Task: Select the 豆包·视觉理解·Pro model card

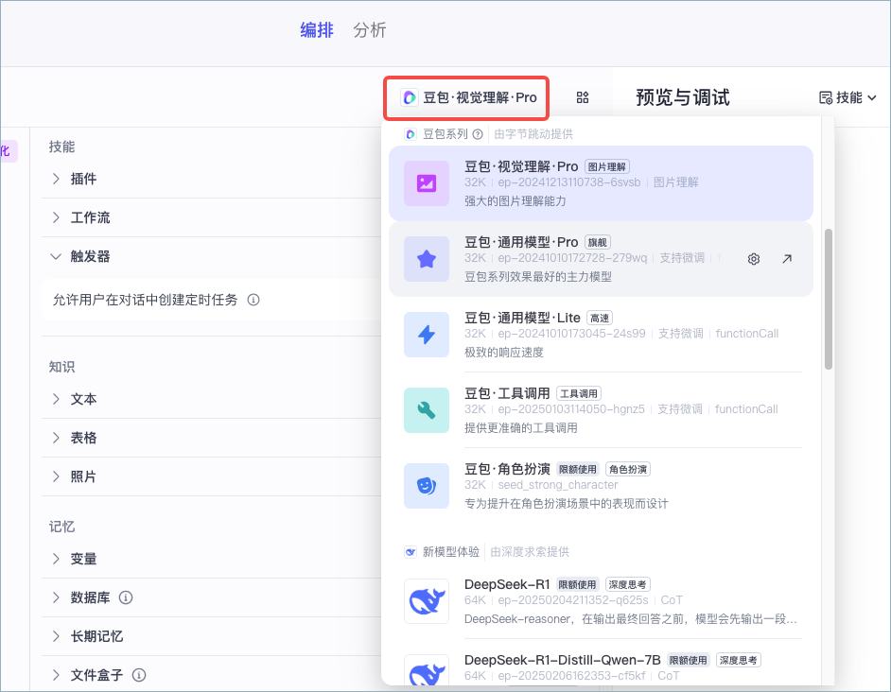Action: click(x=601, y=183)
